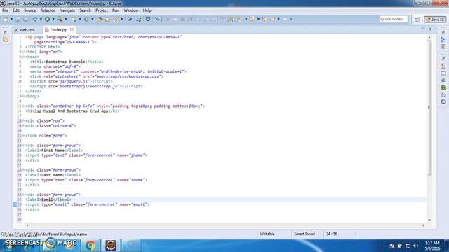Open the Chrome taskbar icon
The height and width of the screenshot is (252, 449).
point(91,246)
